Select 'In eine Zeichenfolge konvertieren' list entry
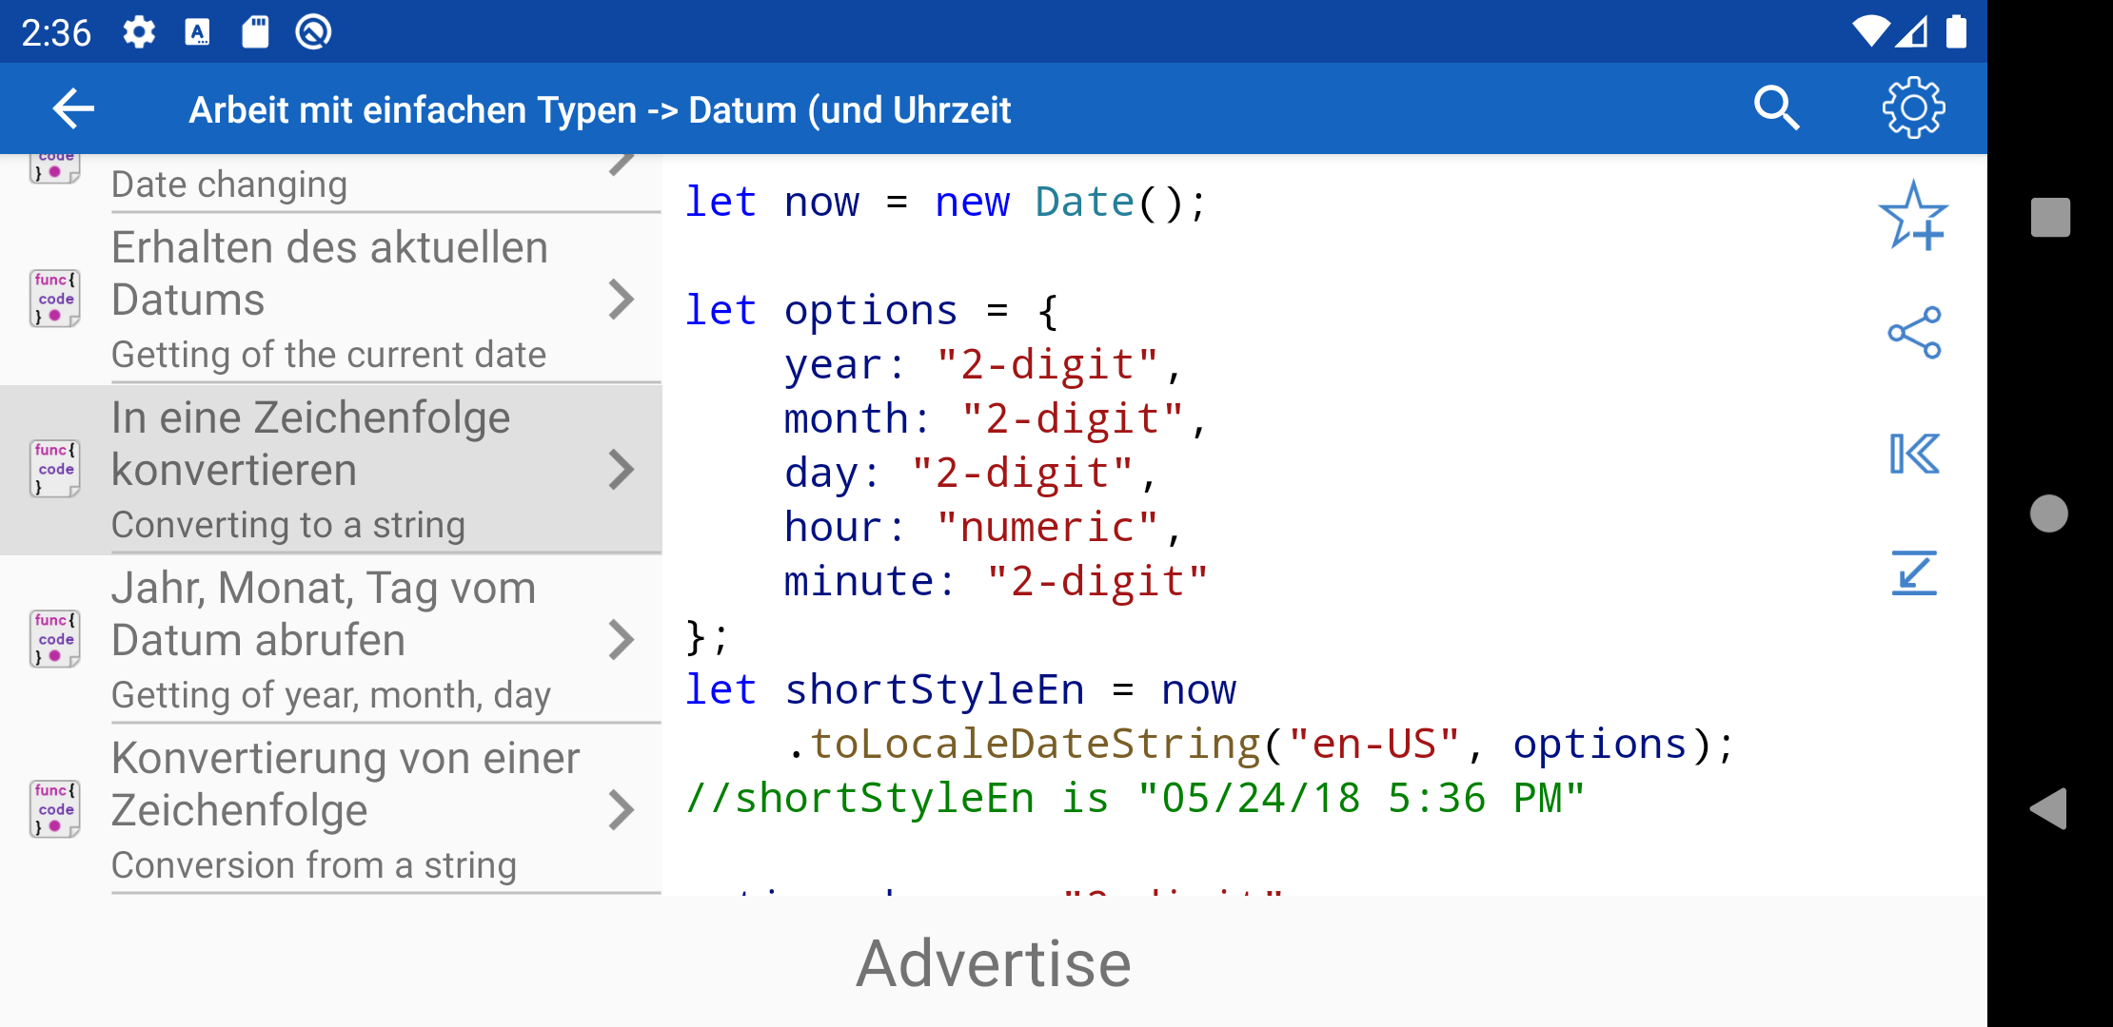 pyautogui.click(x=330, y=470)
